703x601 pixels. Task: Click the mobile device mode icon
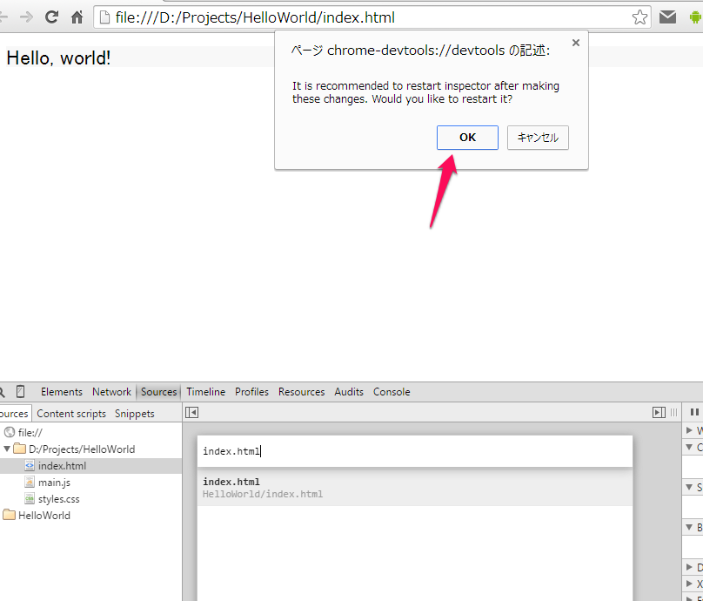click(x=20, y=392)
